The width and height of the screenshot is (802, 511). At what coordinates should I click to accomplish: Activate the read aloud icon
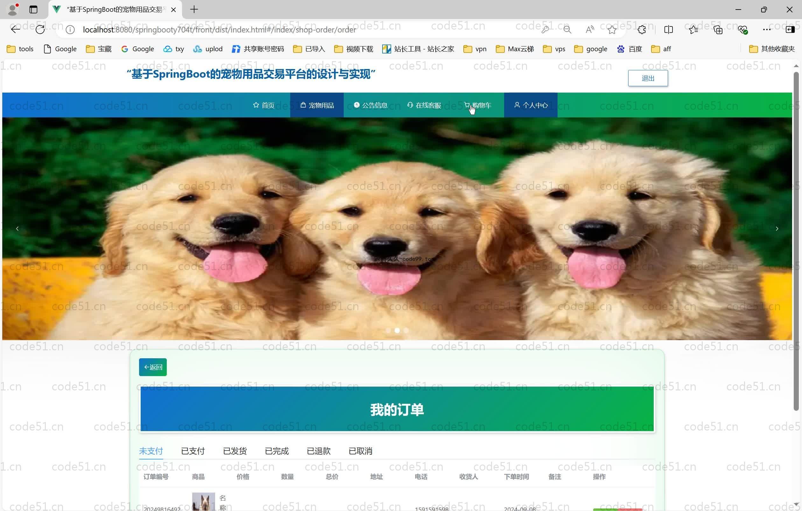pyautogui.click(x=589, y=30)
